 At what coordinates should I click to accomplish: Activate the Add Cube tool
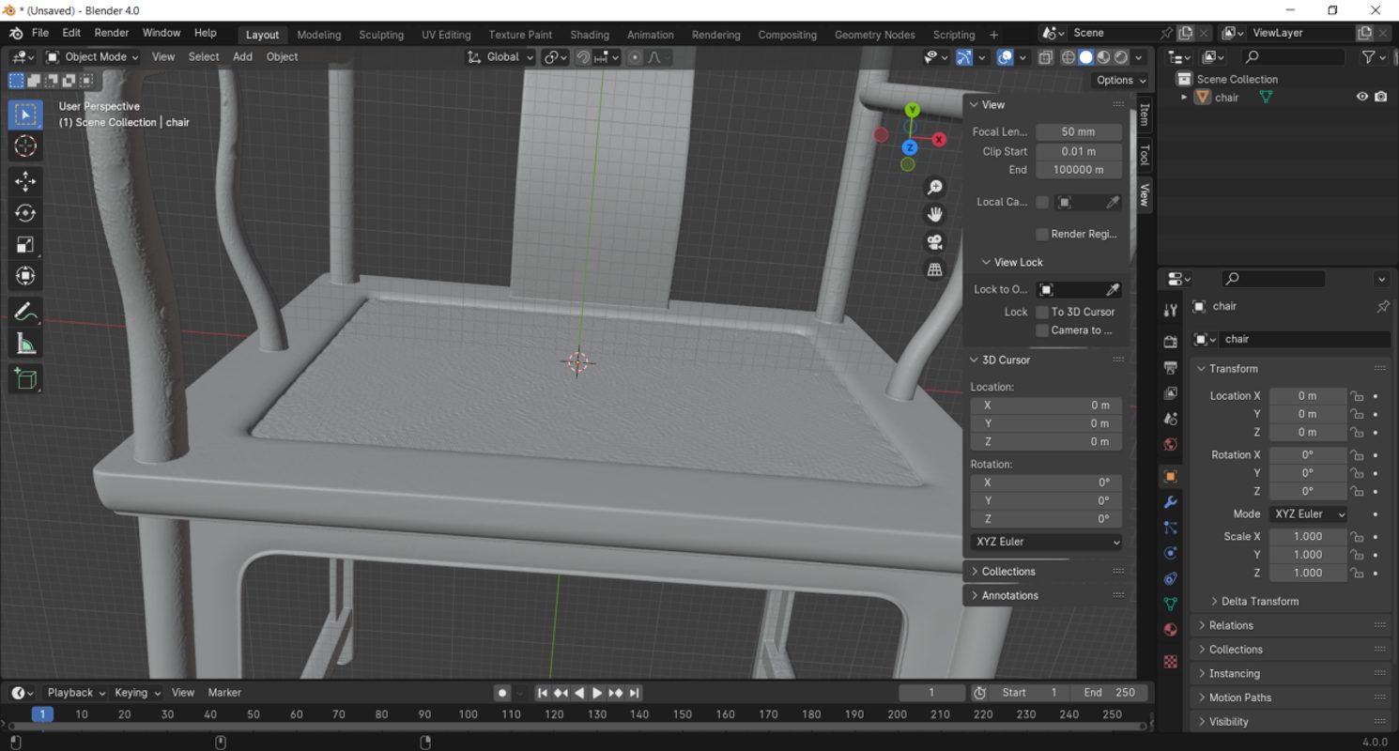pyautogui.click(x=25, y=379)
